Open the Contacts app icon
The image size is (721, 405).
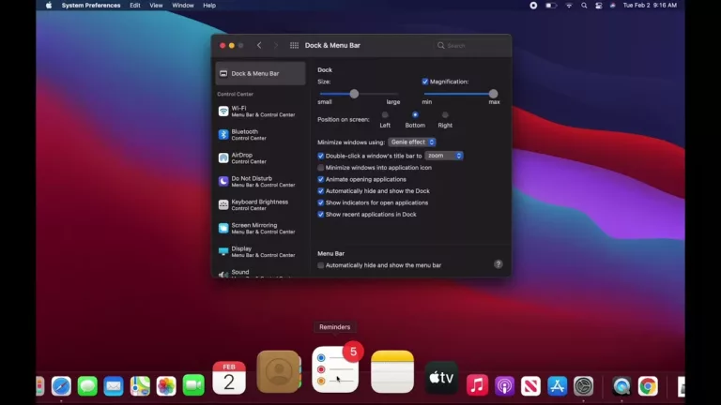(278, 372)
